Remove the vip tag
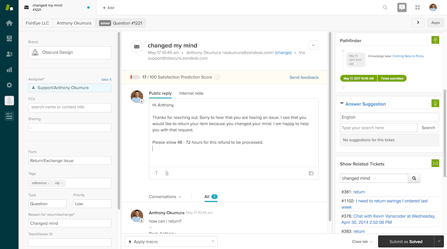This screenshot has height=249, width=447. tap(62, 183)
